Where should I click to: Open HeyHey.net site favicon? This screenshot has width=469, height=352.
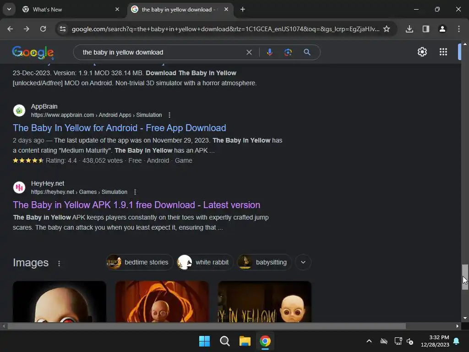pyautogui.click(x=19, y=187)
